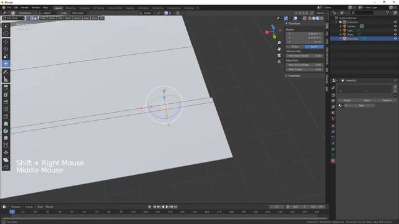Select the Move tool

click(x=6, y=42)
